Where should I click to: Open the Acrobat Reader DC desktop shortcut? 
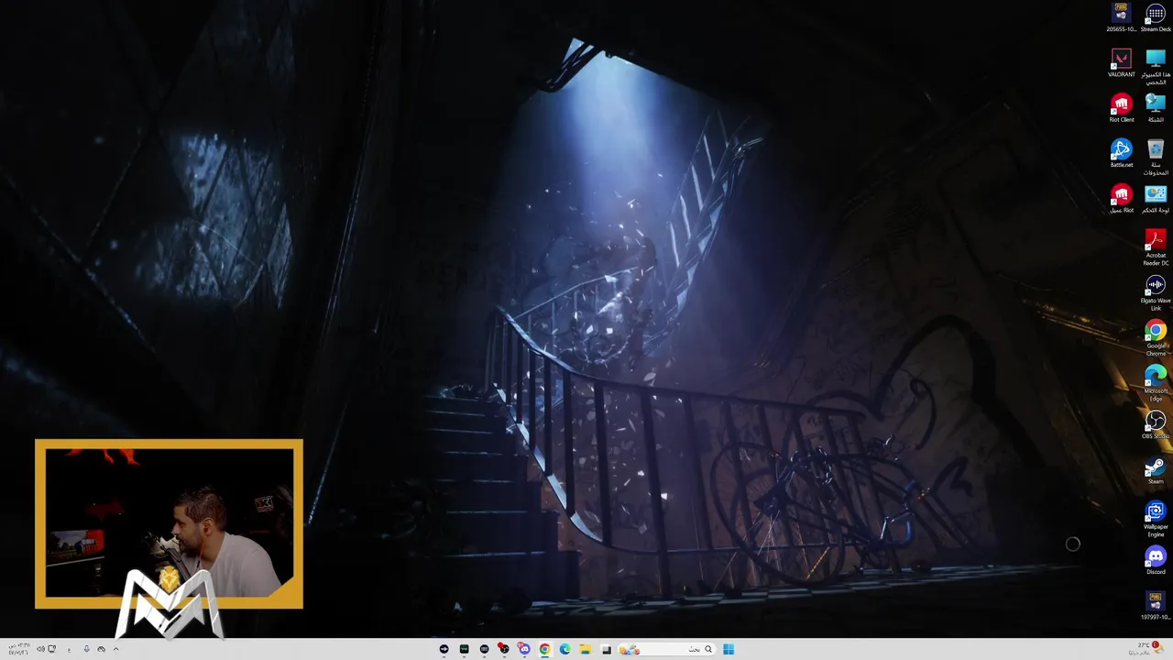click(x=1156, y=247)
